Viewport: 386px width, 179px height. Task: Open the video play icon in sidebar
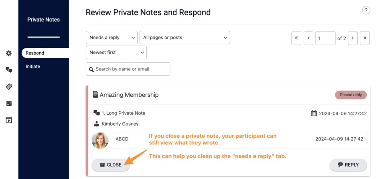pos(9,120)
